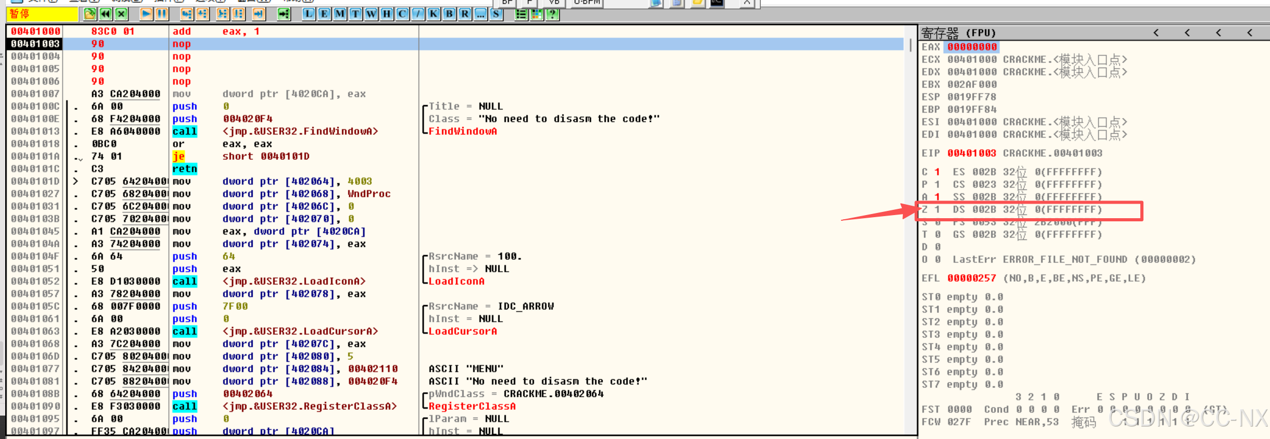Click the C carry flag value
This screenshot has width=1270, height=439.
tap(937, 172)
